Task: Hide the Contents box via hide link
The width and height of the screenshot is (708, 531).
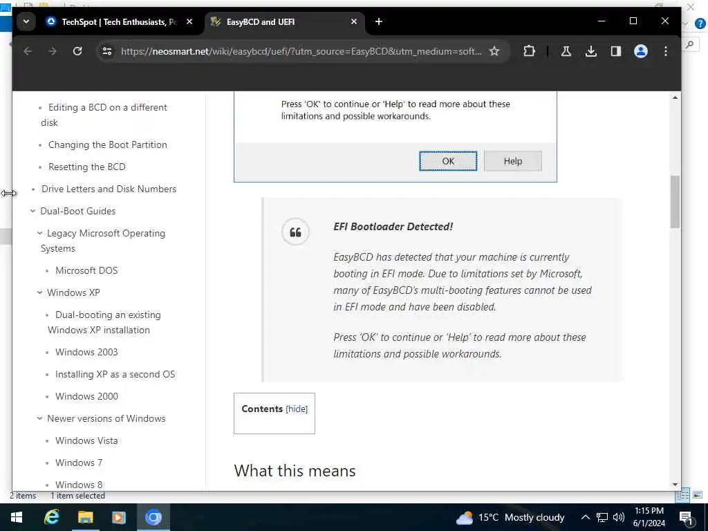Action: pos(297,409)
